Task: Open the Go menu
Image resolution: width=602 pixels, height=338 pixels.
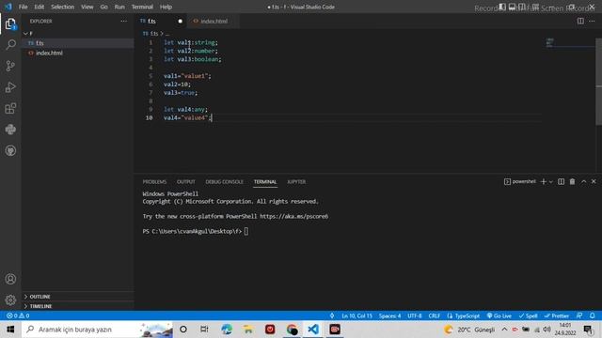Action: pos(104,7)
